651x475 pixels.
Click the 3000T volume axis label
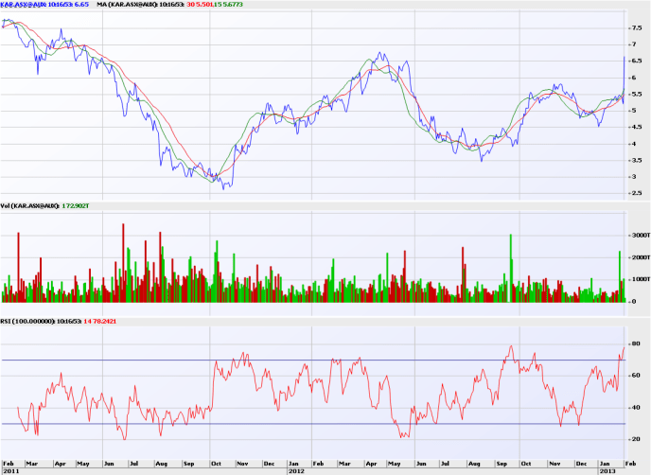point(640,235)
